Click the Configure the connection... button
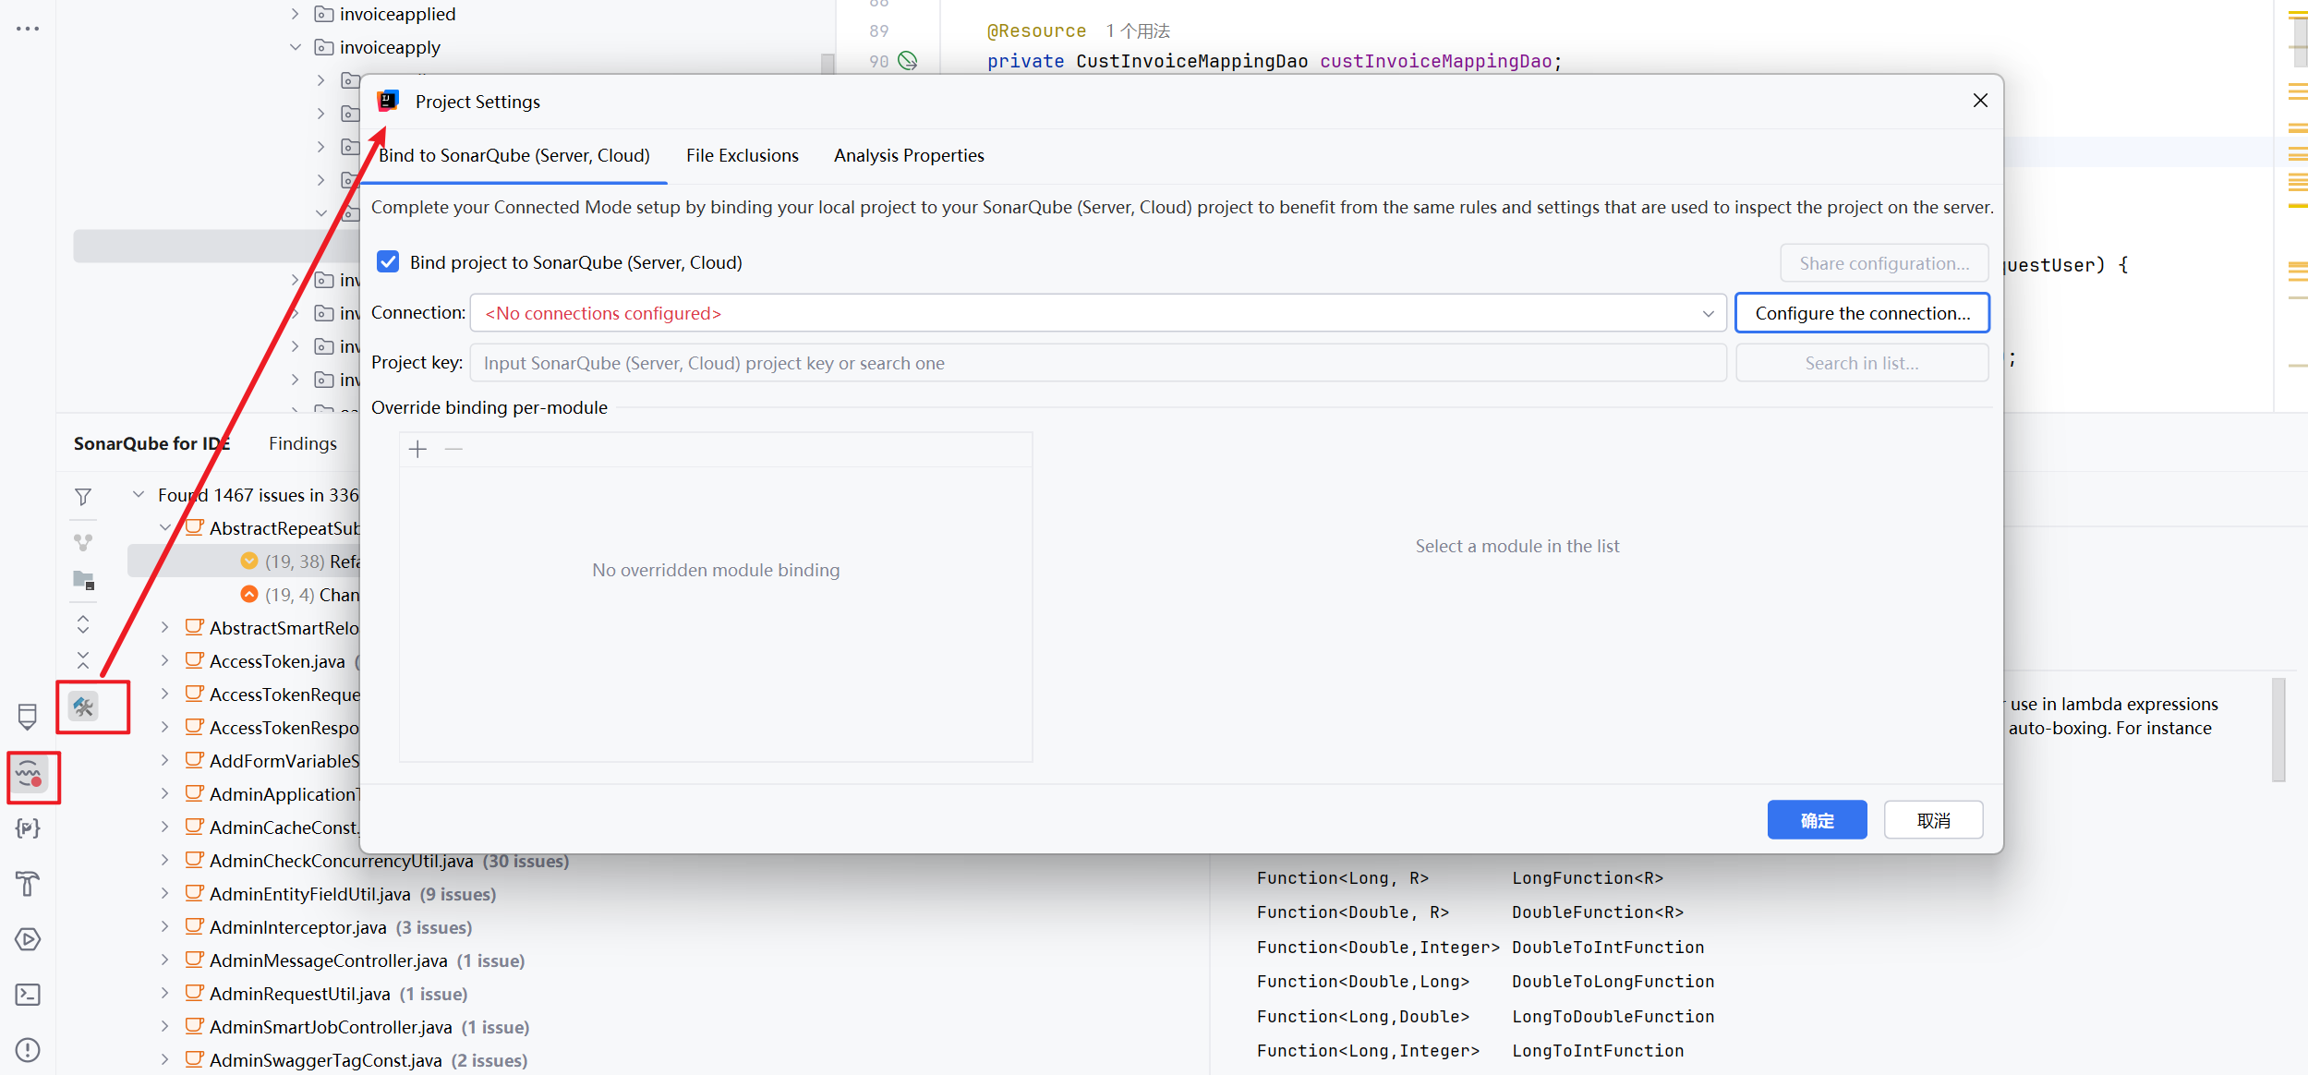2308x1075 pixels. pos(1863,313)
